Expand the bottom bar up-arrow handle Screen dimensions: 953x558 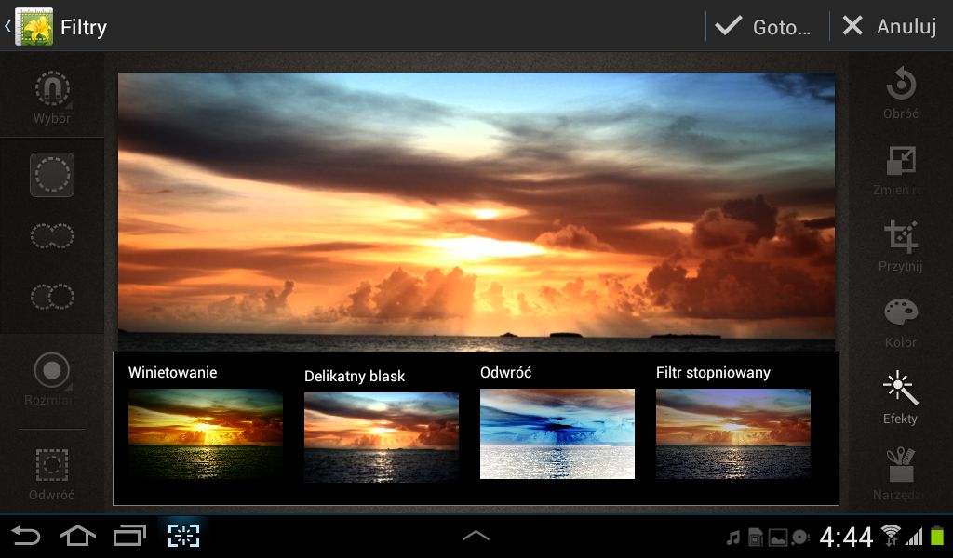pos(476,536)
